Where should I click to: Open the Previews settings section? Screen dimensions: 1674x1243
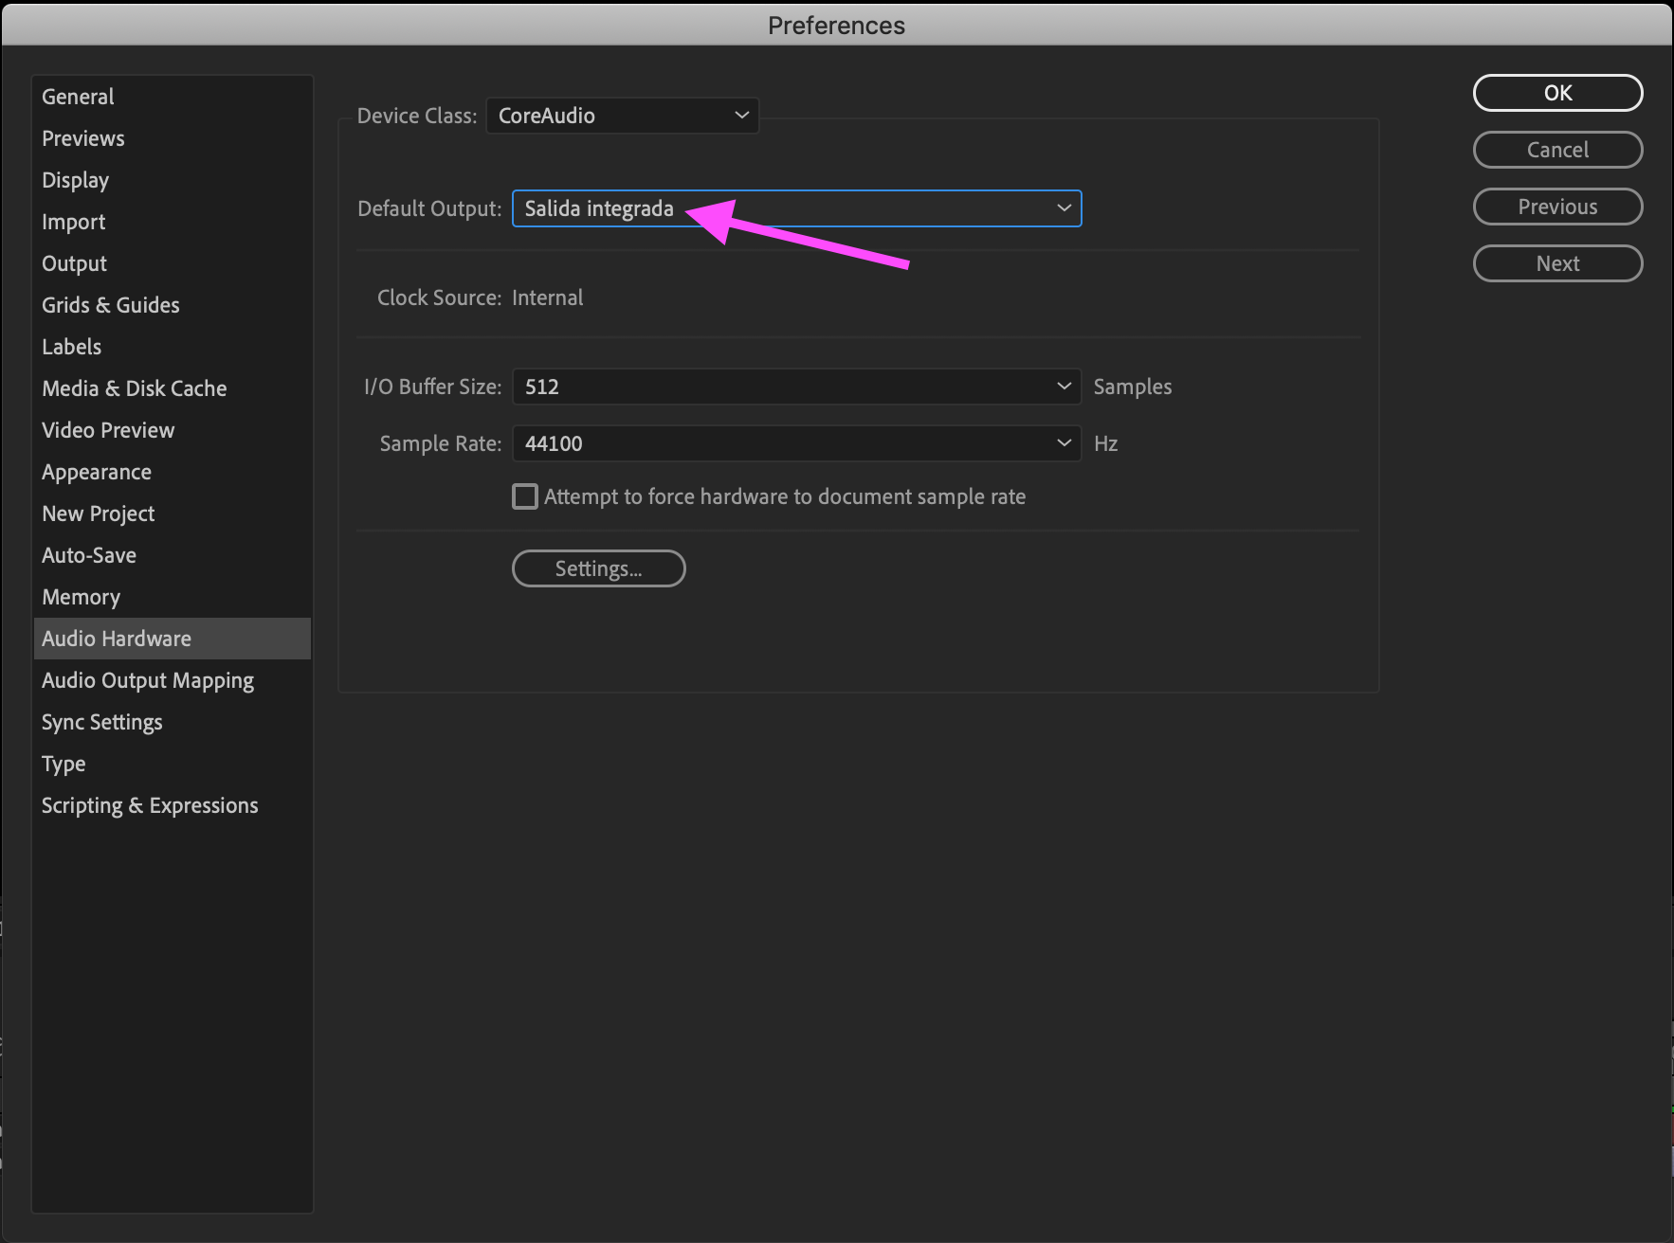(82, 137)
